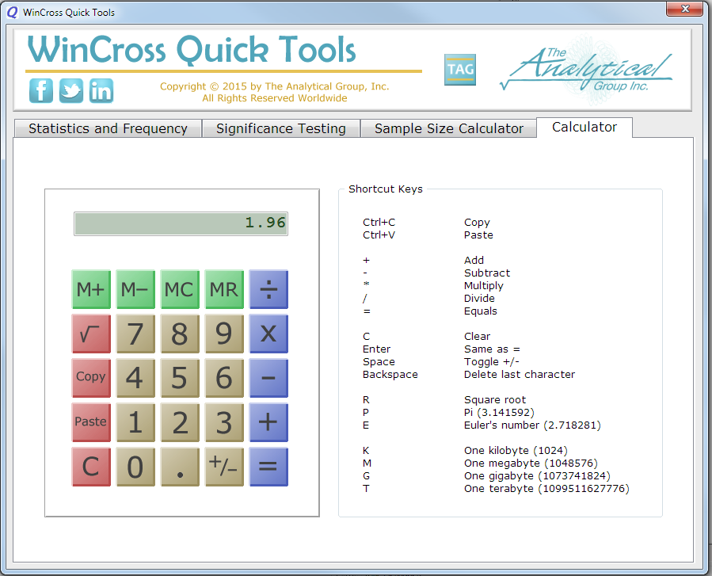Click The Analytical Group Inc. logo

pyautogui.click(x=586, y=73)
